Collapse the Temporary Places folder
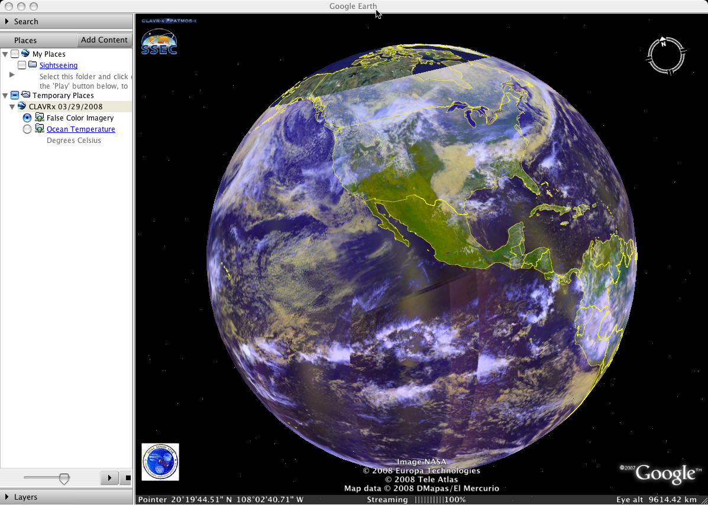 tap(5, 95)
